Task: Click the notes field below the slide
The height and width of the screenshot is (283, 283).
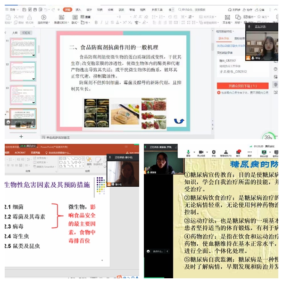Action: coord(66,138)
